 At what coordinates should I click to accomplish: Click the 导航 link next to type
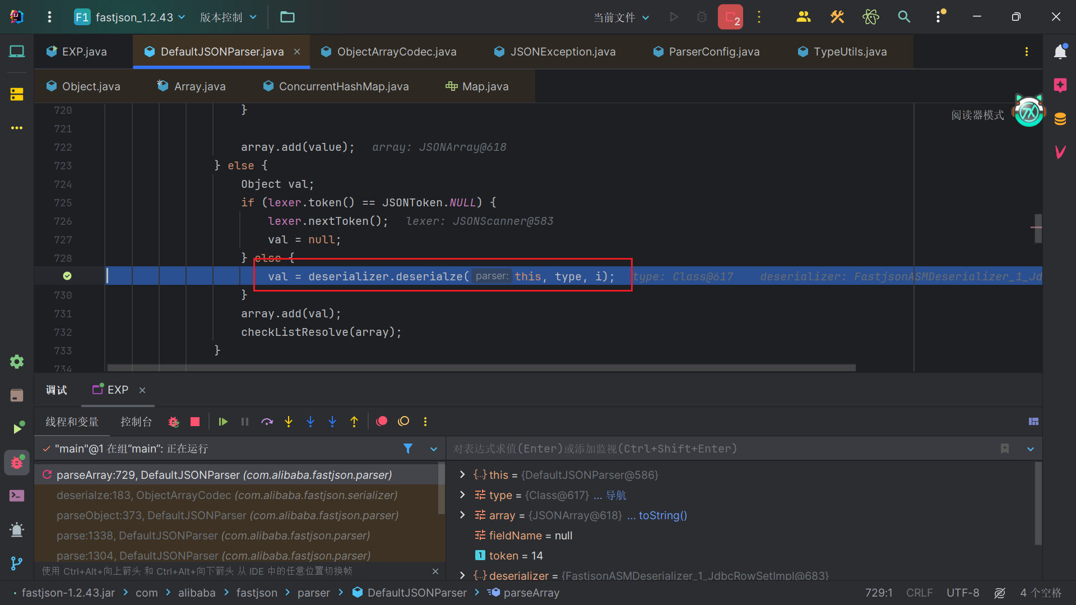click(616, 495)
